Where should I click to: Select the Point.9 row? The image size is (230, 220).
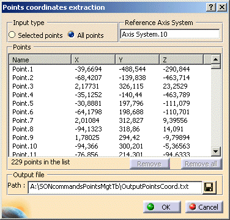(110, 137)
